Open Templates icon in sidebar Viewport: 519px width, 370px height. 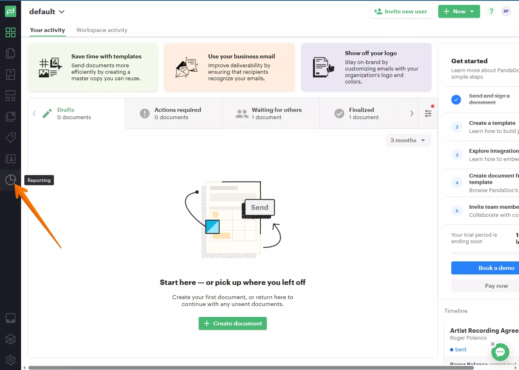coord(11,75)
